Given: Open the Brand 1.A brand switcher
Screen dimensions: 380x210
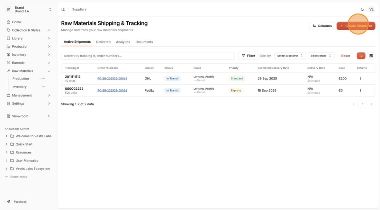Looking at the screenshot, I should [x=29, y=10].
